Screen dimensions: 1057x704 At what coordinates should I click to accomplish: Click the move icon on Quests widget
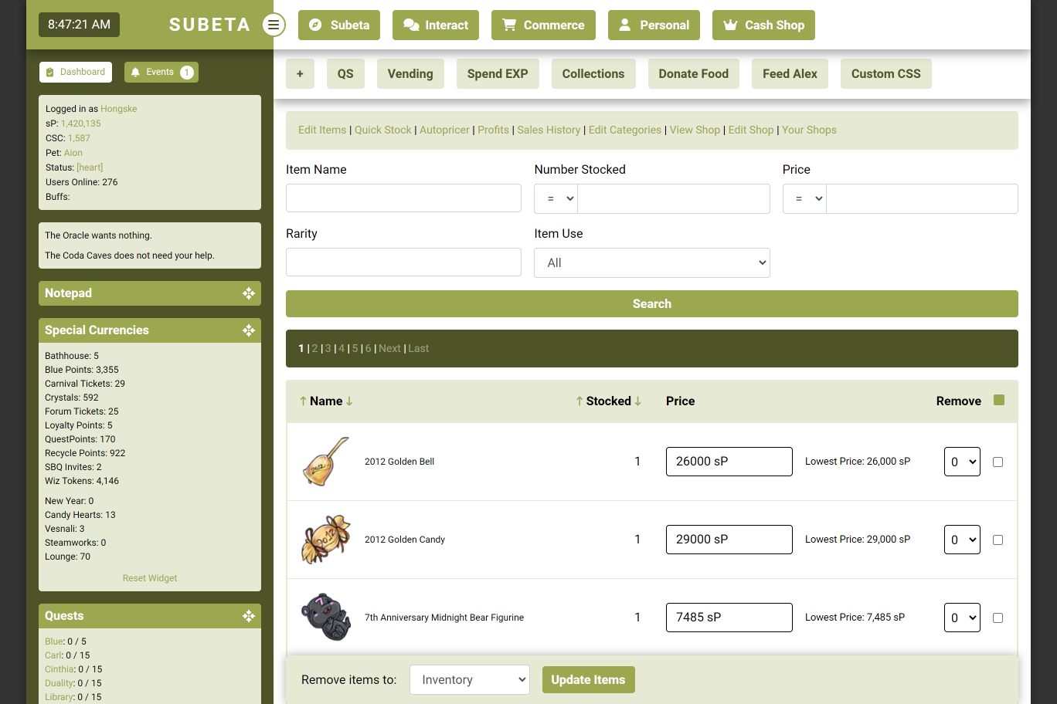(x=248, y=616)
